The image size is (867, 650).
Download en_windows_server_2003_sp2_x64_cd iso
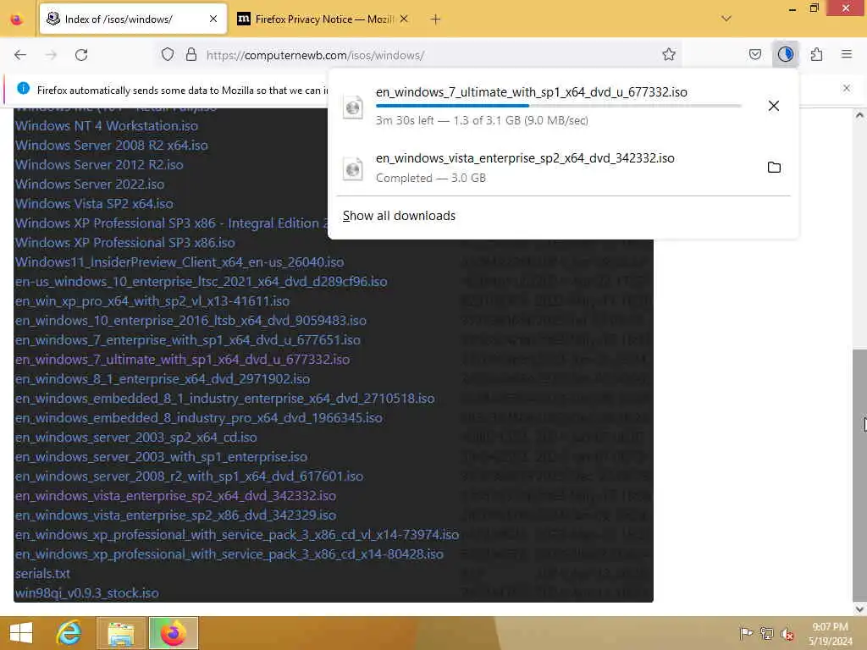(136, 438)
